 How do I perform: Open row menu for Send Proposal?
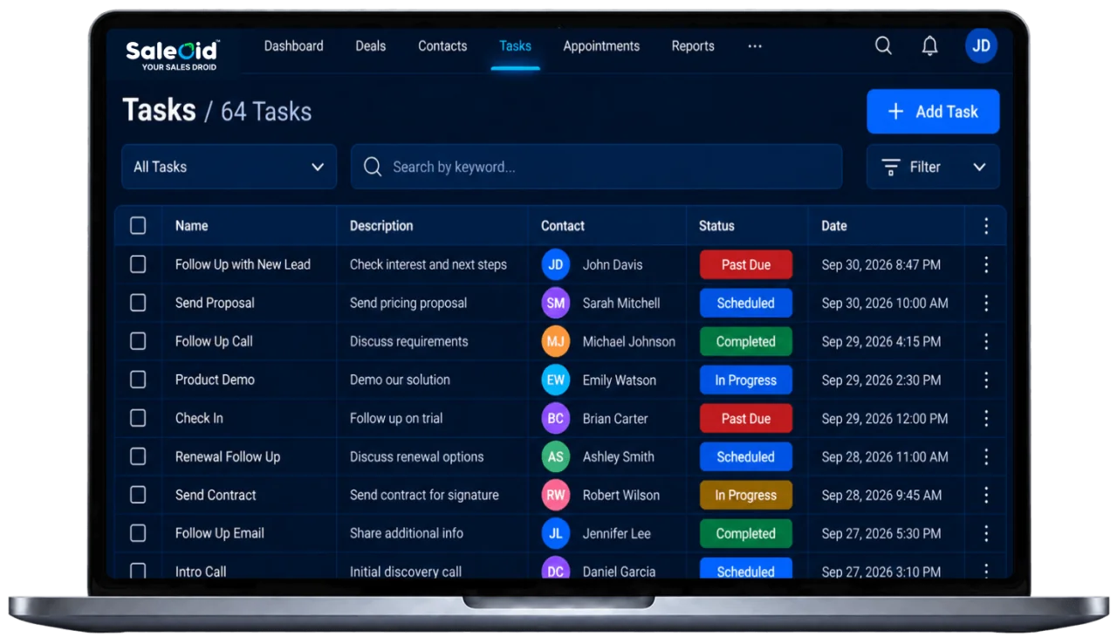(986, 303)
